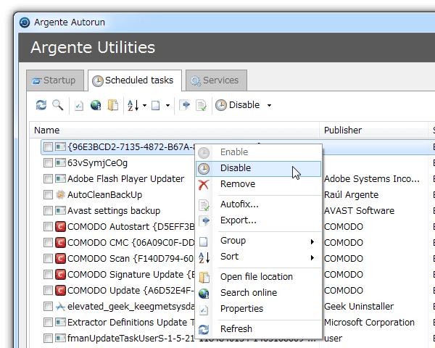Click the Argente Autorun title bar icon

coord(25,22)
